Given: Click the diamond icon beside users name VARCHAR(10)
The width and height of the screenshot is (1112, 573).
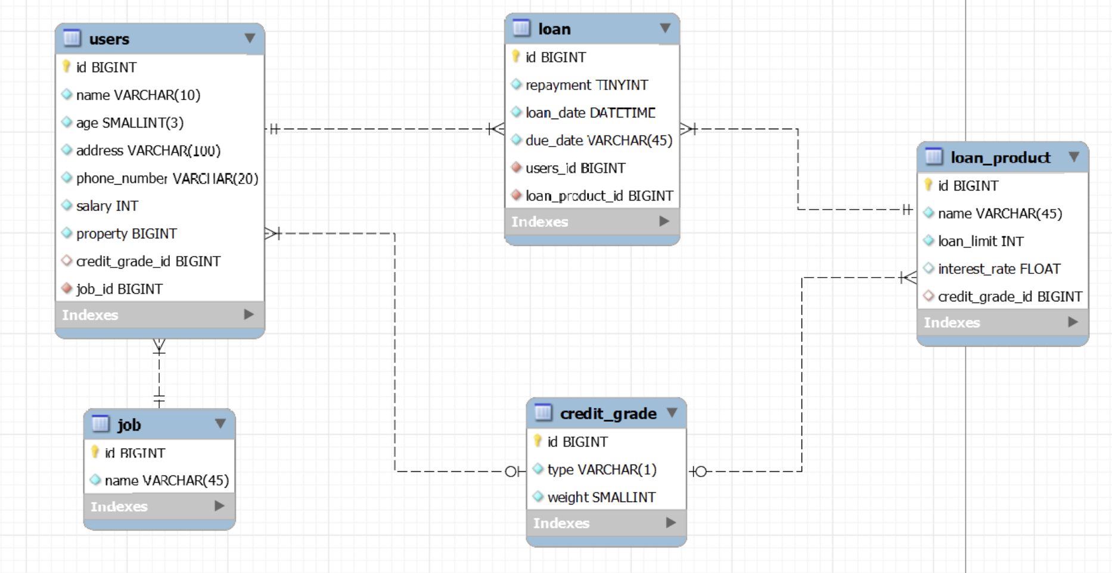Looking at the screenshot, I should click(67, 94).
